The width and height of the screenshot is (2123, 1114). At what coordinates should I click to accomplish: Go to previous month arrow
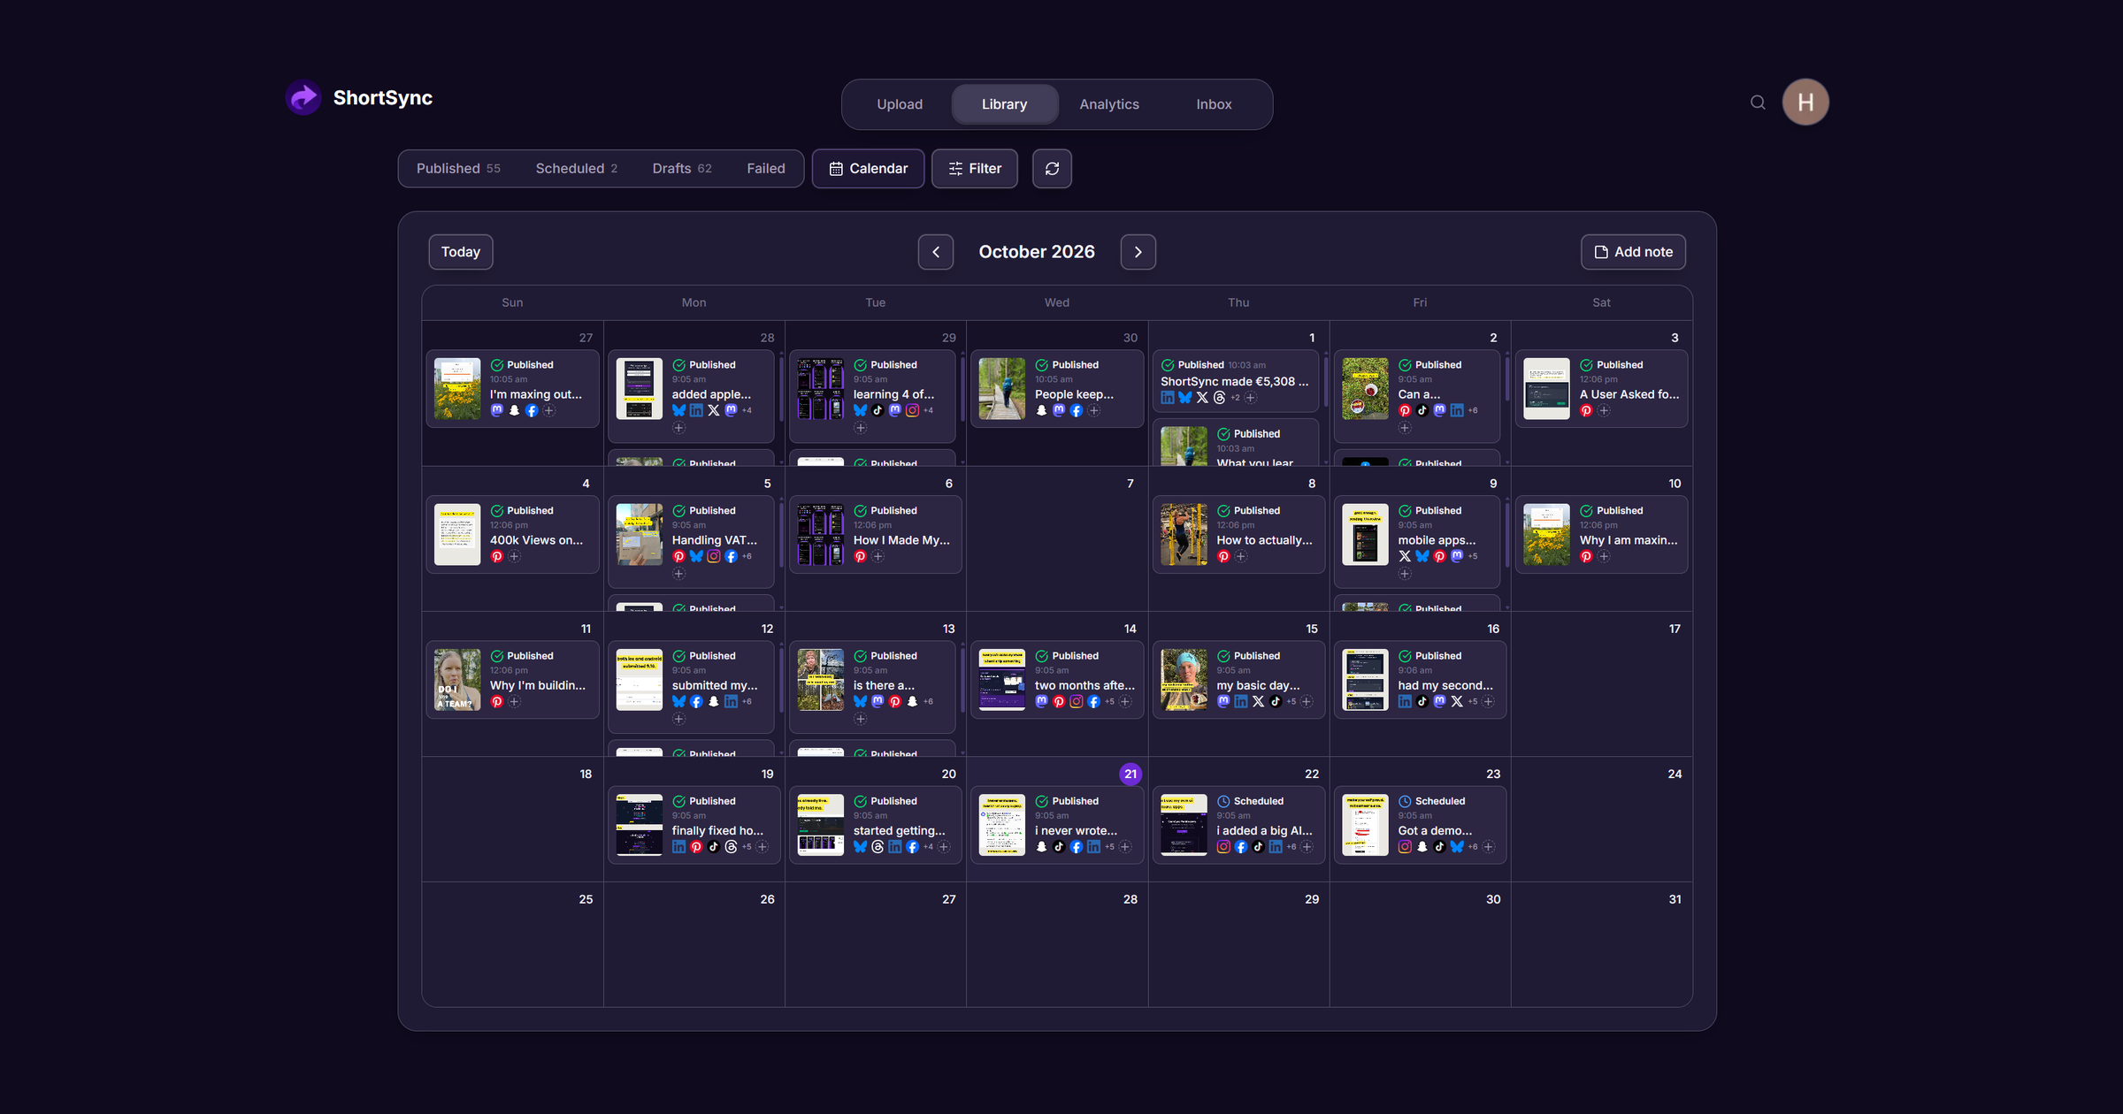tap(936, 252)
